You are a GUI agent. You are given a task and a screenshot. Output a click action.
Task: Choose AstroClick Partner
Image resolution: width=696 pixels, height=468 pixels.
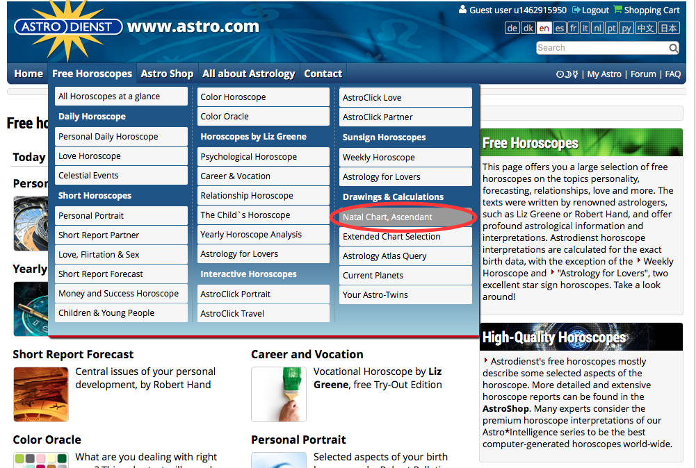[405, 117]
